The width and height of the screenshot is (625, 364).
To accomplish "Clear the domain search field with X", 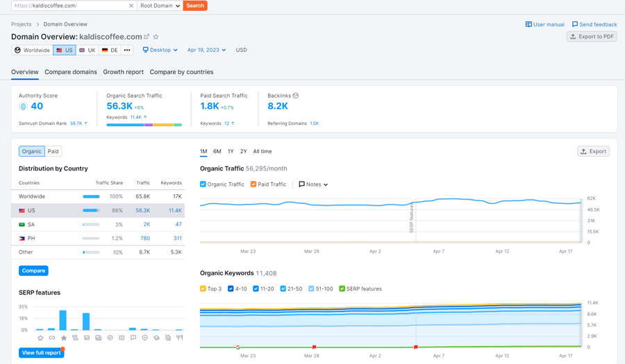I will click(x=131, y=6).
